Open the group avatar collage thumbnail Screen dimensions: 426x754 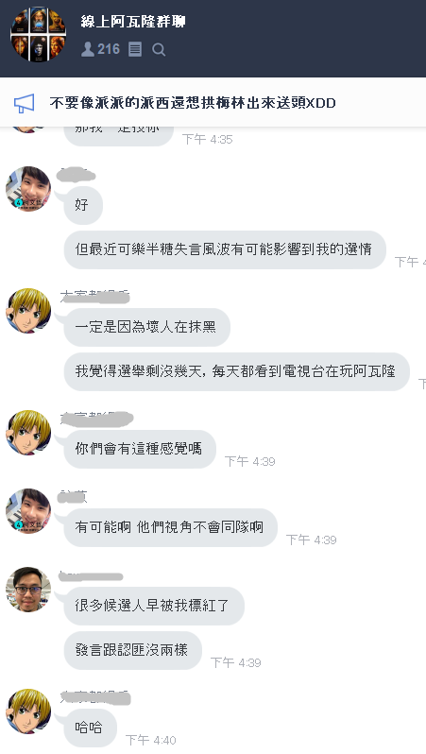[38, 35]
